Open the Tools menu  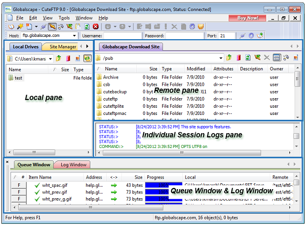pos(64,18)
